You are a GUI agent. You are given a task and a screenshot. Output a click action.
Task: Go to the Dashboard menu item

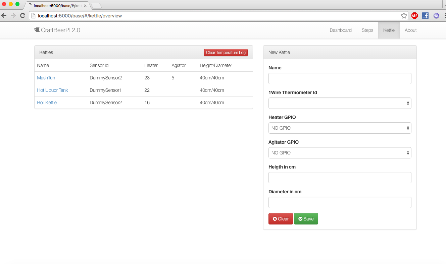pos(341,30)
